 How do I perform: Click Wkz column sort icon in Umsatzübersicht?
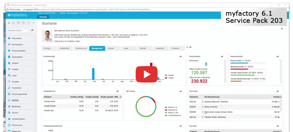(x=121, y=97)
